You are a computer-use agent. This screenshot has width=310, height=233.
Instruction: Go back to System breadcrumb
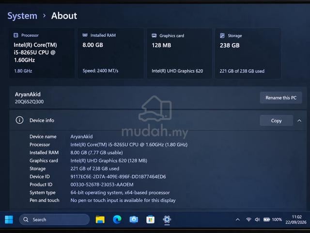22,16
